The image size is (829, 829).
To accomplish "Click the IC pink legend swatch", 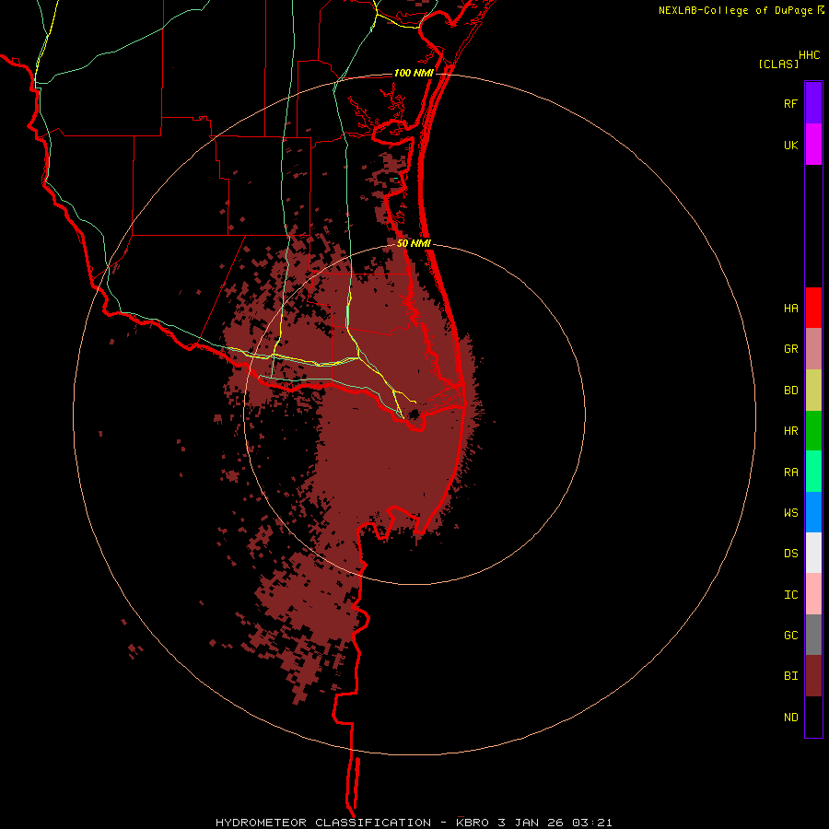I will pos(813,594).
